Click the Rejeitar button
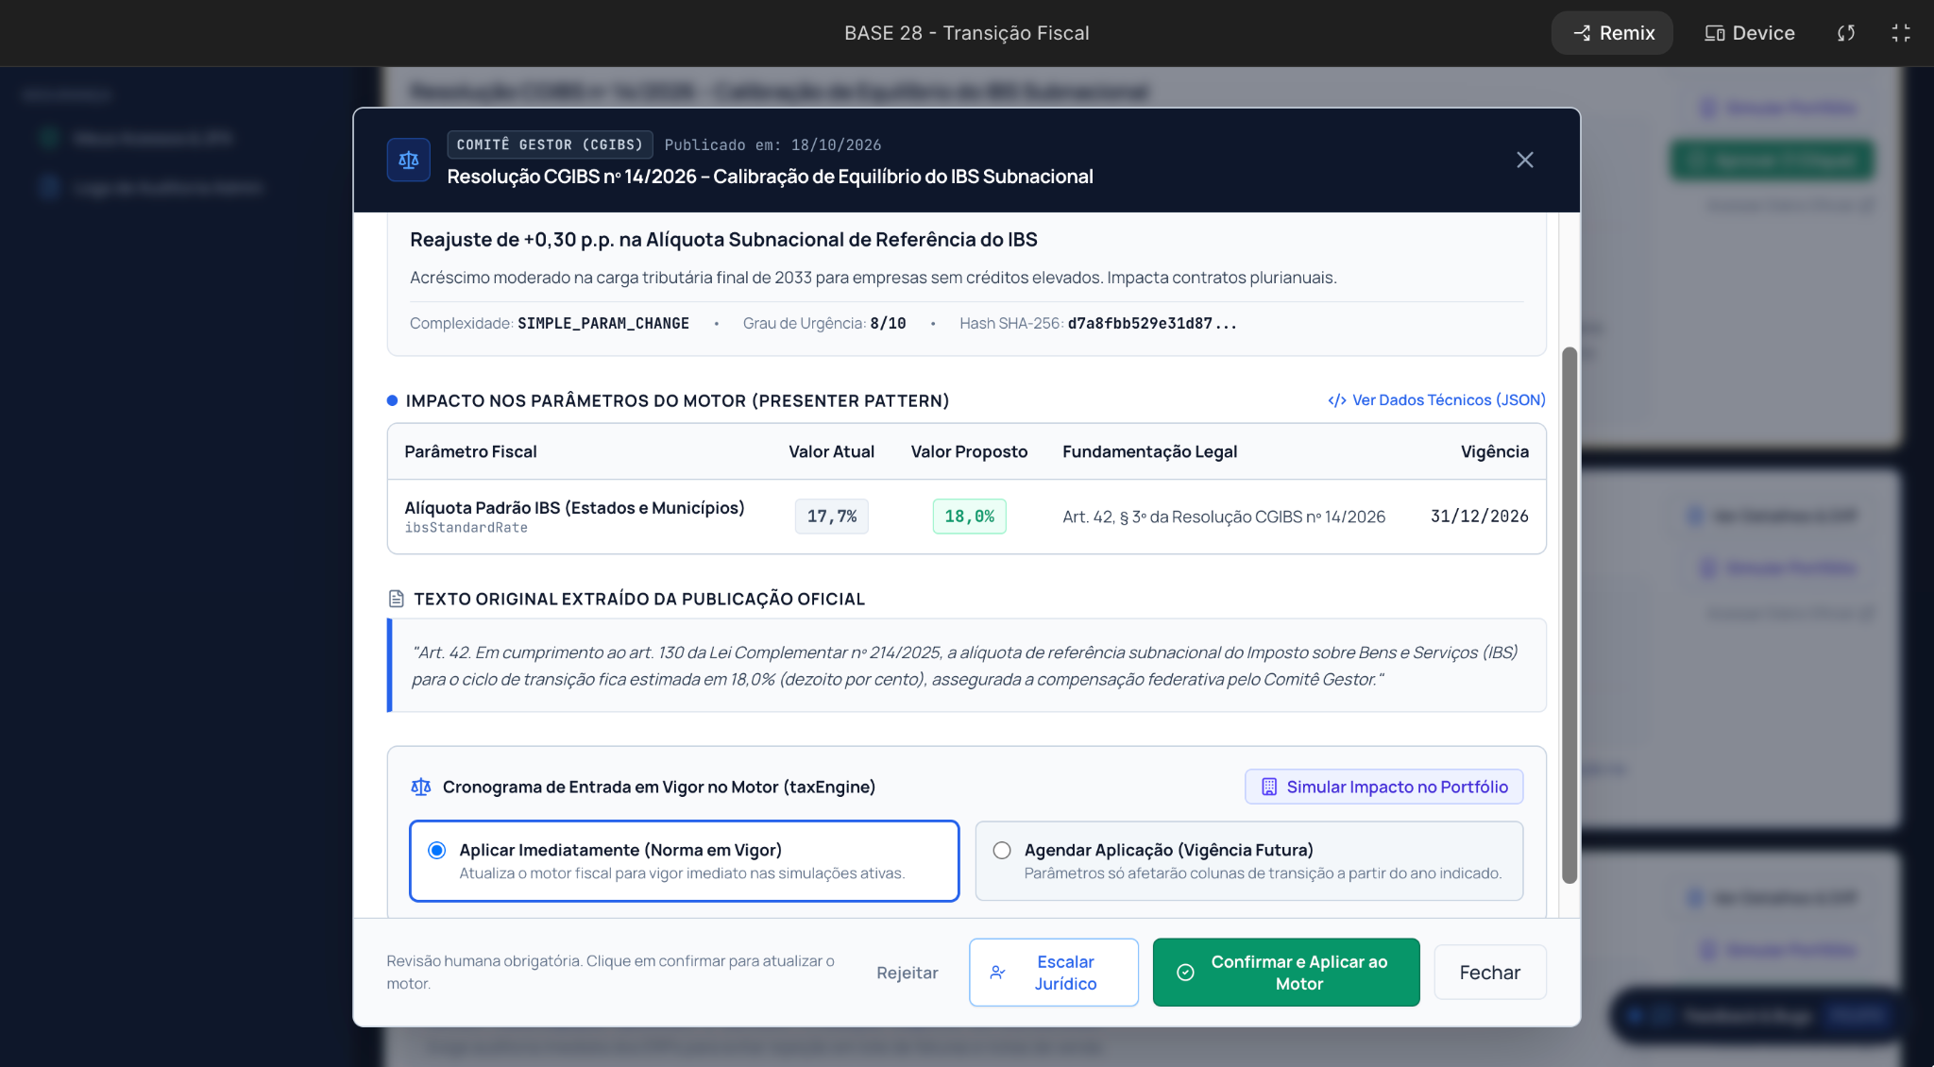 tap(908, 973)
